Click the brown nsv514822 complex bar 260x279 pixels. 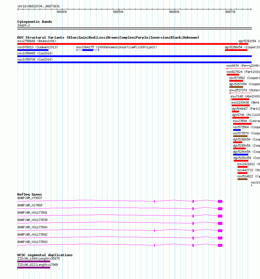[x=242, y=179]
